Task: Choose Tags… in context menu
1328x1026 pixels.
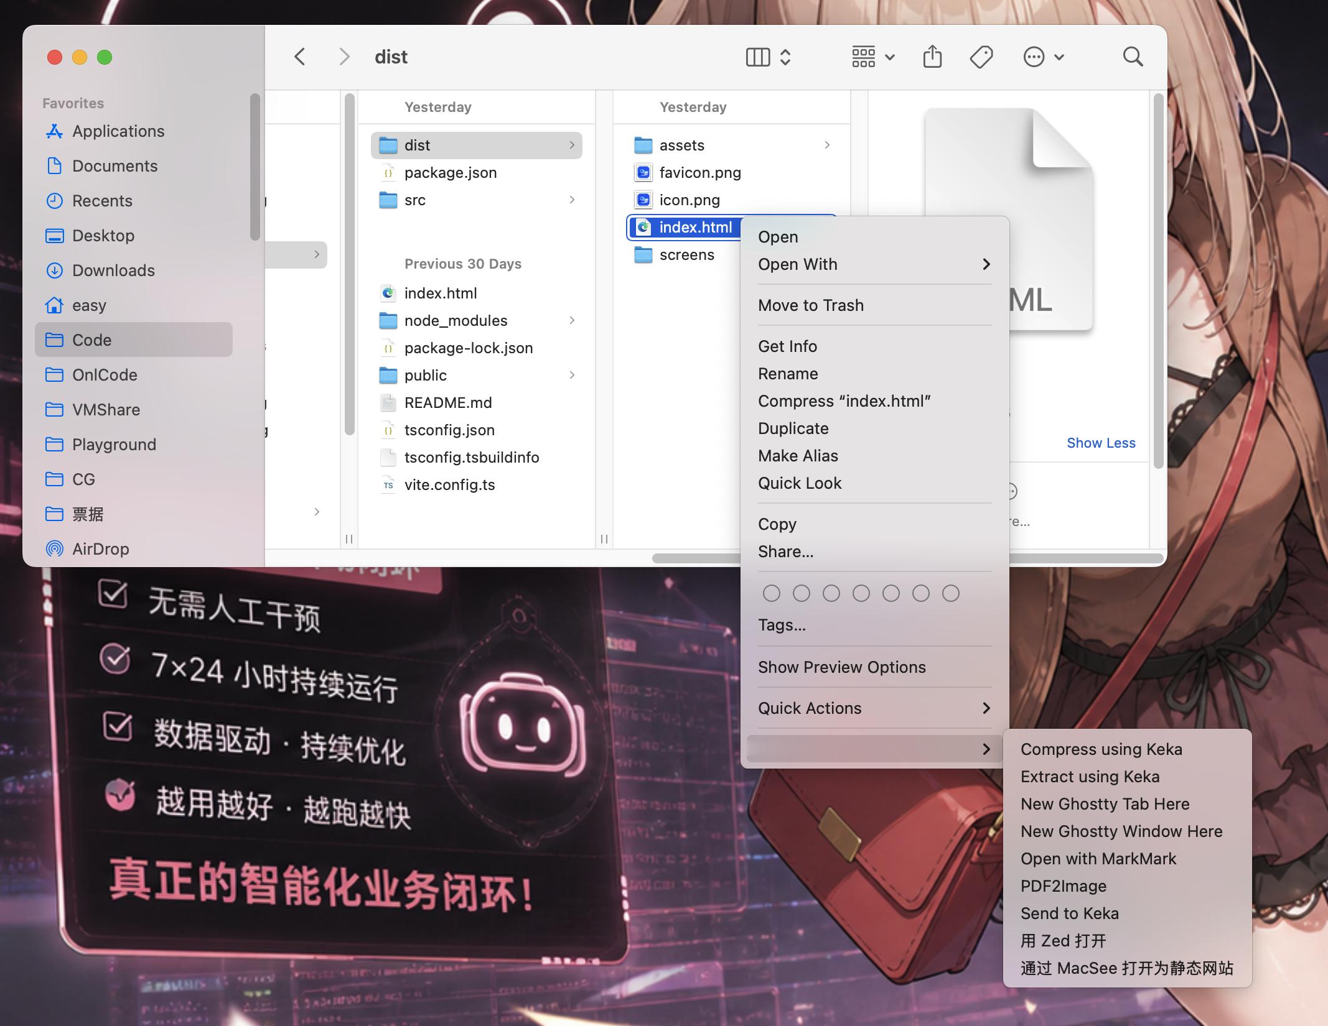Action: click(874, 625)
